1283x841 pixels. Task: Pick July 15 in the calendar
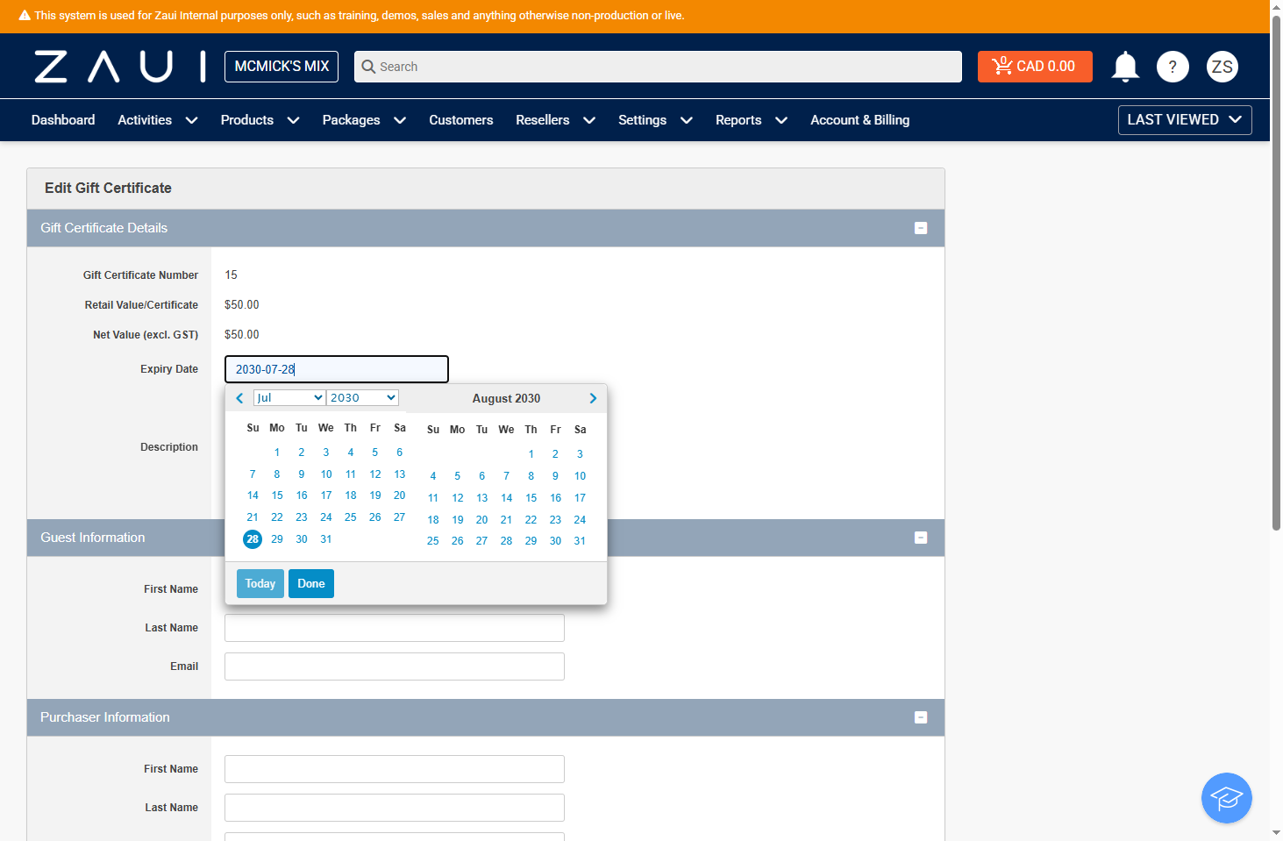tap(277, 495)
